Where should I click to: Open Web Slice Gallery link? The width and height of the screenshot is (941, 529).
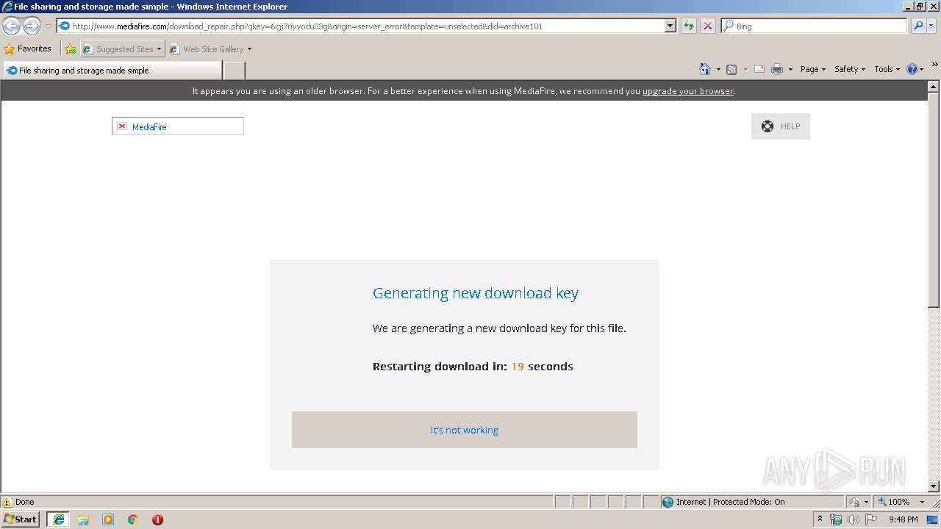click(x=210, y=49)
